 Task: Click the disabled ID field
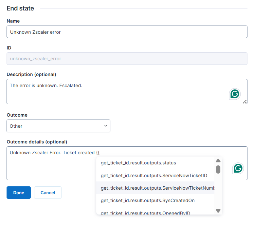[x=127, y=59]
